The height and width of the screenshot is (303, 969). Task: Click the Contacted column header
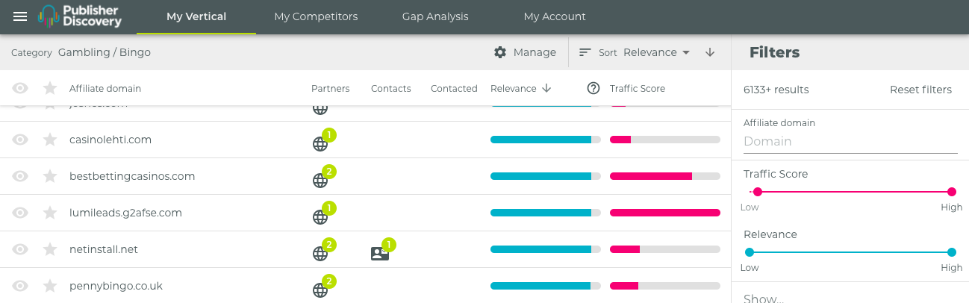pyautogui.click(x=454, y=88)
